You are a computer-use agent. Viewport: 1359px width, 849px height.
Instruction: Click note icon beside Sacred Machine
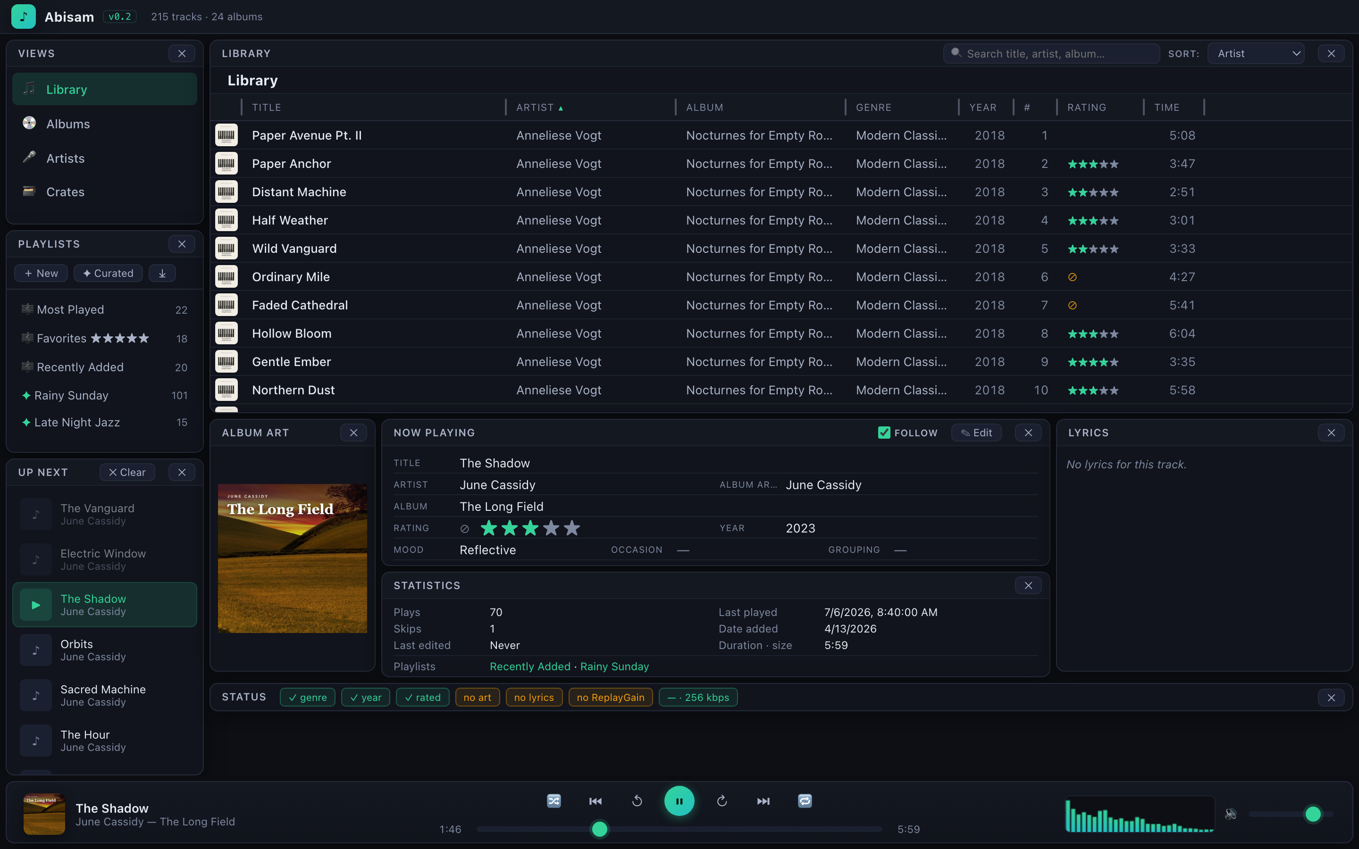pyautogui.click(x=36, y=695)
